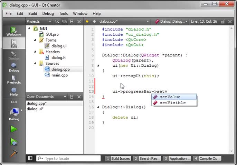Open the locator search options magnifier
This screenshot has width=237, height=165.
[x=40, y=158]
